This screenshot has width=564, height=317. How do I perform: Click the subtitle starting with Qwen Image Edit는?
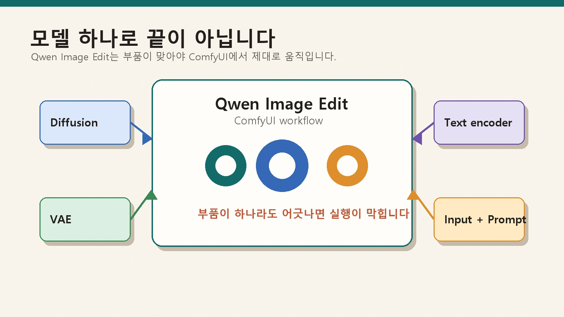184,57
